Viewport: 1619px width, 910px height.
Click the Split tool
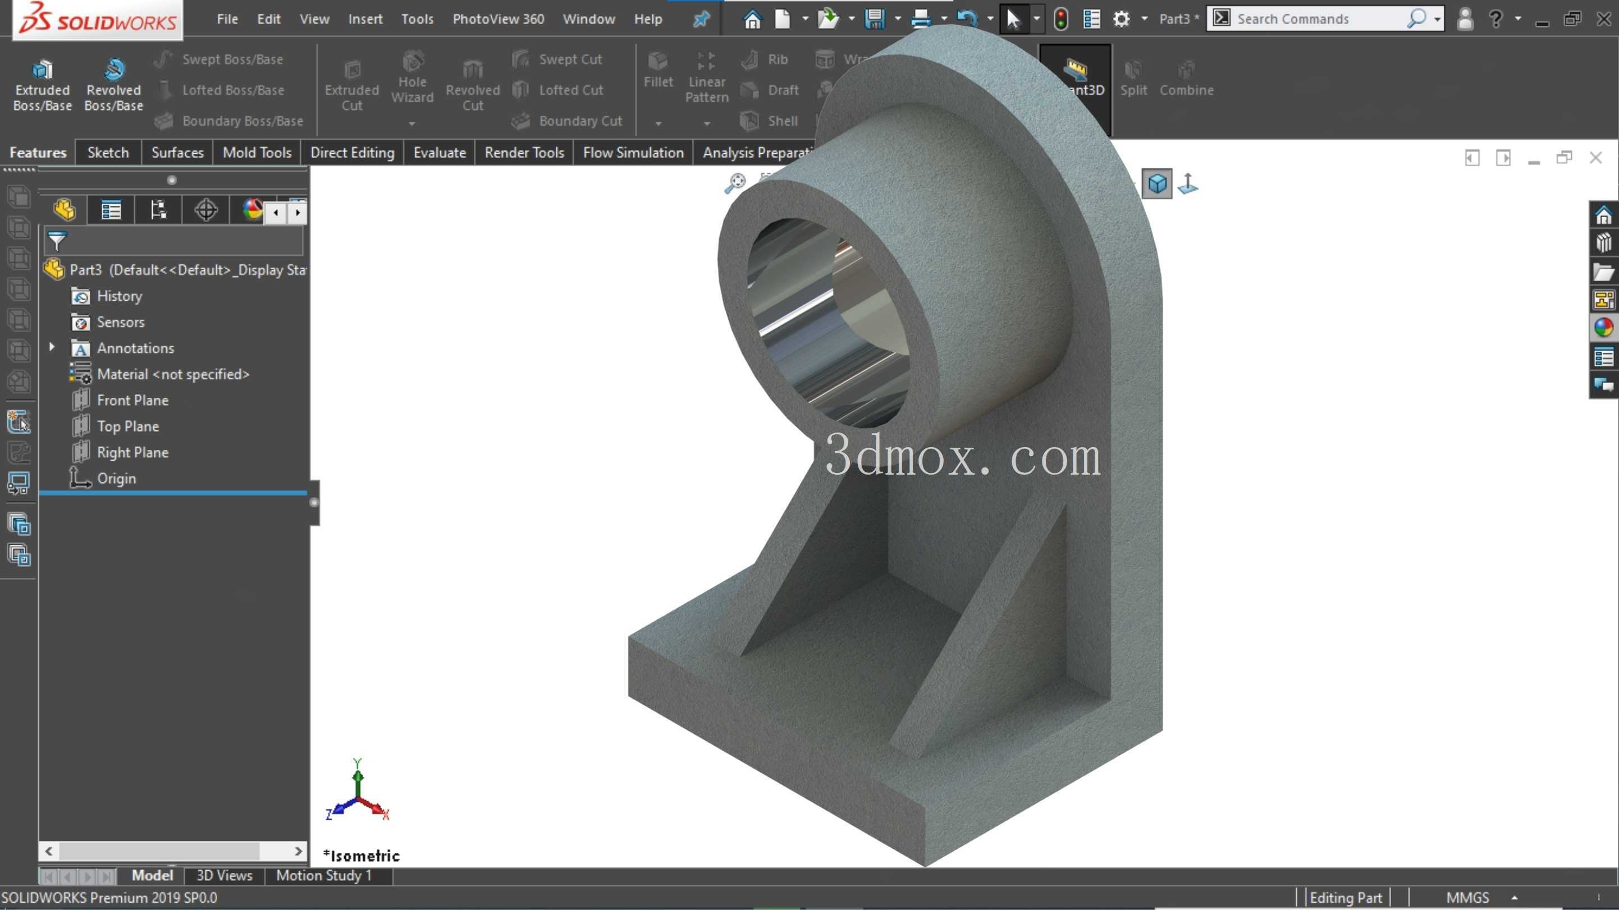tap(1134, 78)
